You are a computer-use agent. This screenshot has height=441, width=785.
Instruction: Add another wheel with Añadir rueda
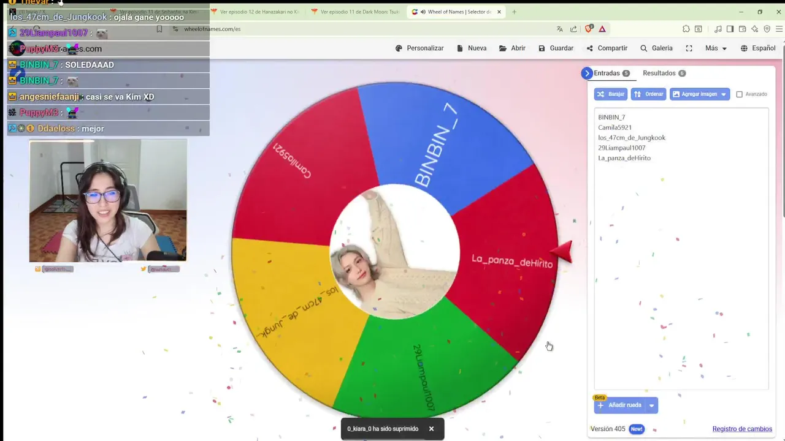pos(620,405)
